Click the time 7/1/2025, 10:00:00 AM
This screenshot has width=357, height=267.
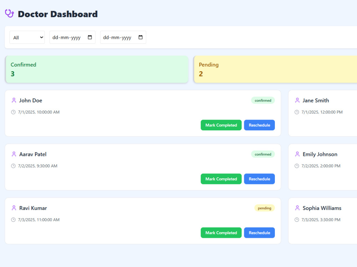(39, 112)
